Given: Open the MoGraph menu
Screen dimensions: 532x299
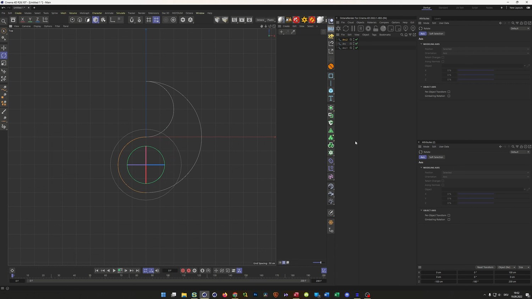Looking at the screenshot, I should click(x=84, y=13).
